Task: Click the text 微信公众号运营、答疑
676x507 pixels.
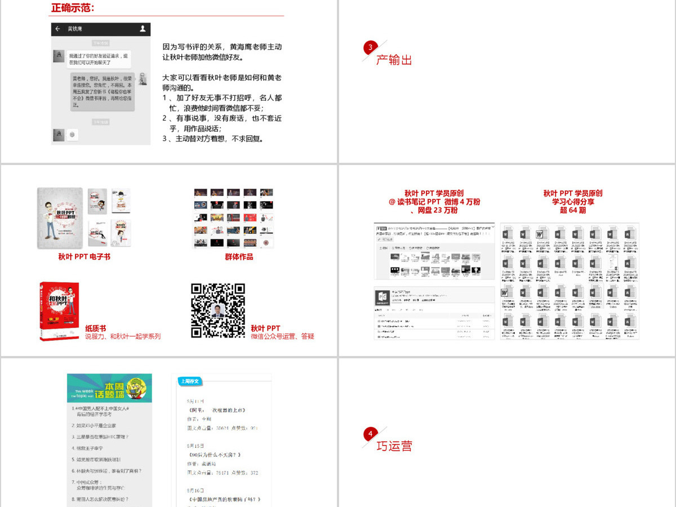Action: coord(282,336)
